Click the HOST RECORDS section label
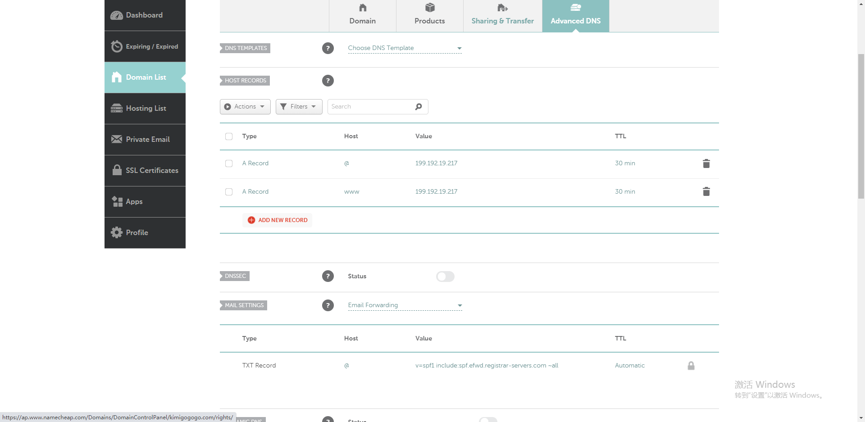 [x=245, y=81]
